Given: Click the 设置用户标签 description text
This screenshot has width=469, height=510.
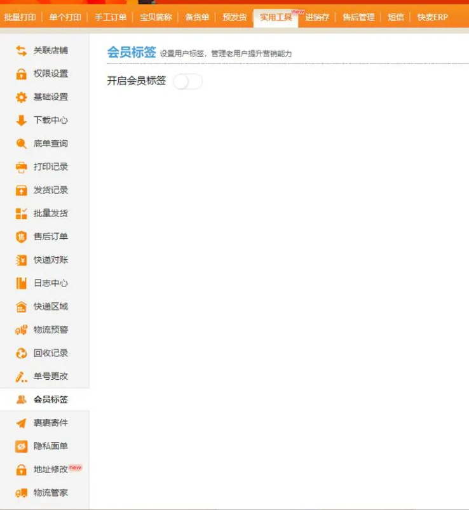Looking at the screenshot, I should [226, 53].
